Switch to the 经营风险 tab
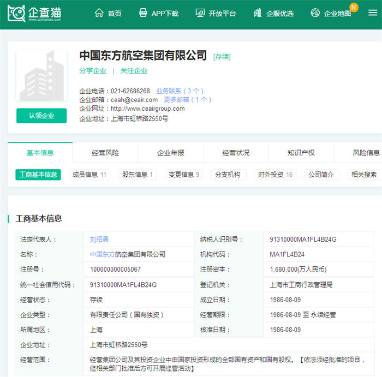 pos(105,153)
